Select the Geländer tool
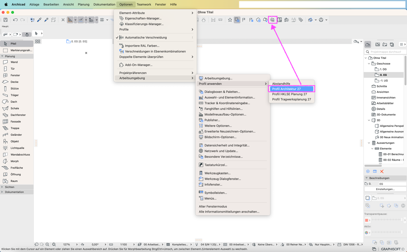 click(17, 135)
